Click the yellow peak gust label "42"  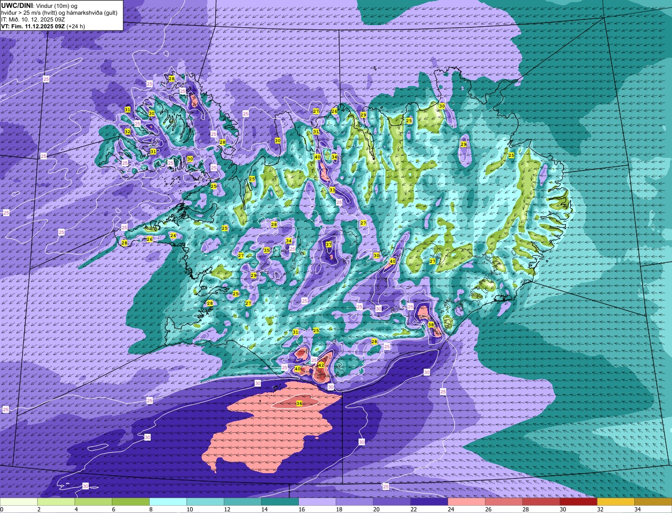[x=321, y=365]
